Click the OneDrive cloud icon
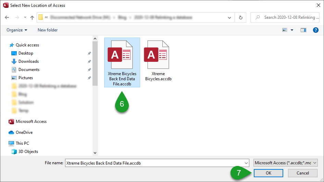The width and height of the screenshot is (324, 182). (11, 132)
